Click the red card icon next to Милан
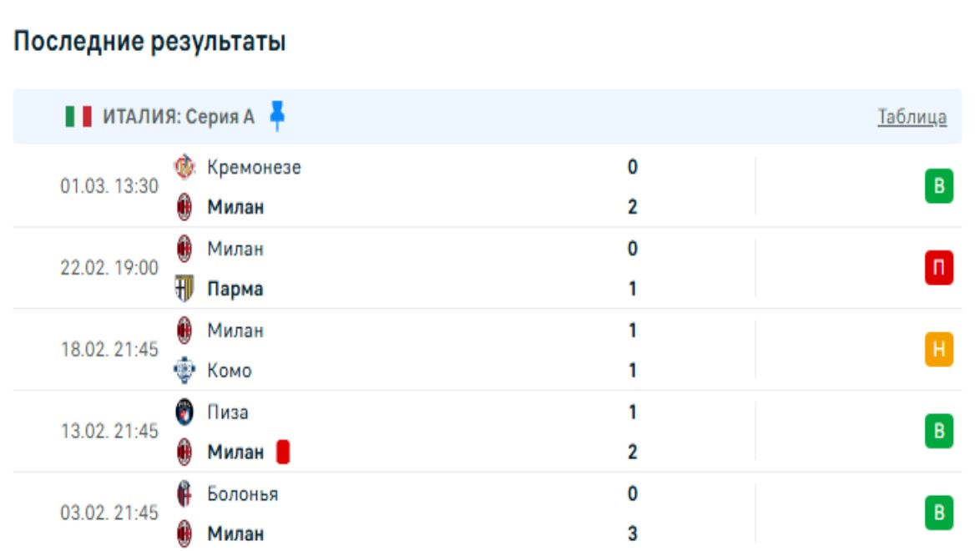 283,452
